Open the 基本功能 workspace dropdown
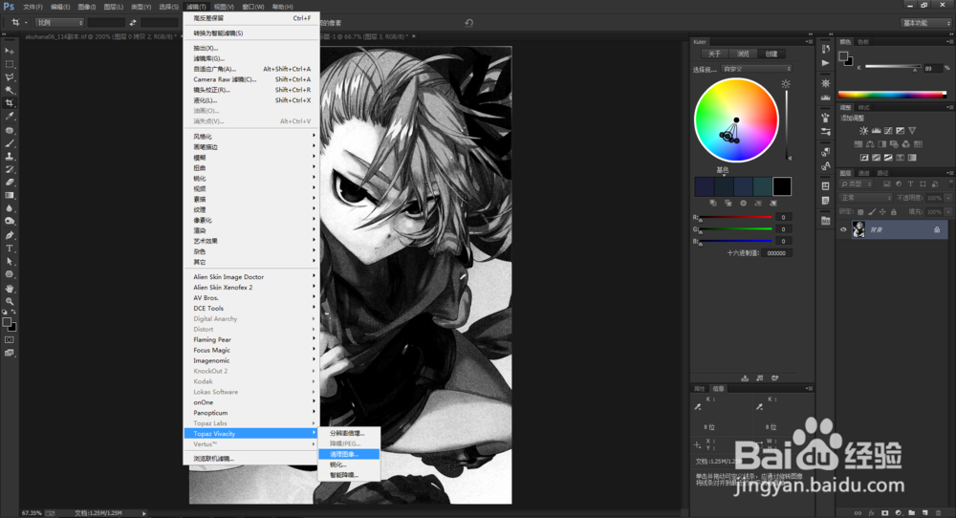Viewport: 956px width, 518px height. 926,23
